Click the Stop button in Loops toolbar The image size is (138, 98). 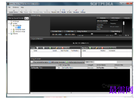click(45, 48)
